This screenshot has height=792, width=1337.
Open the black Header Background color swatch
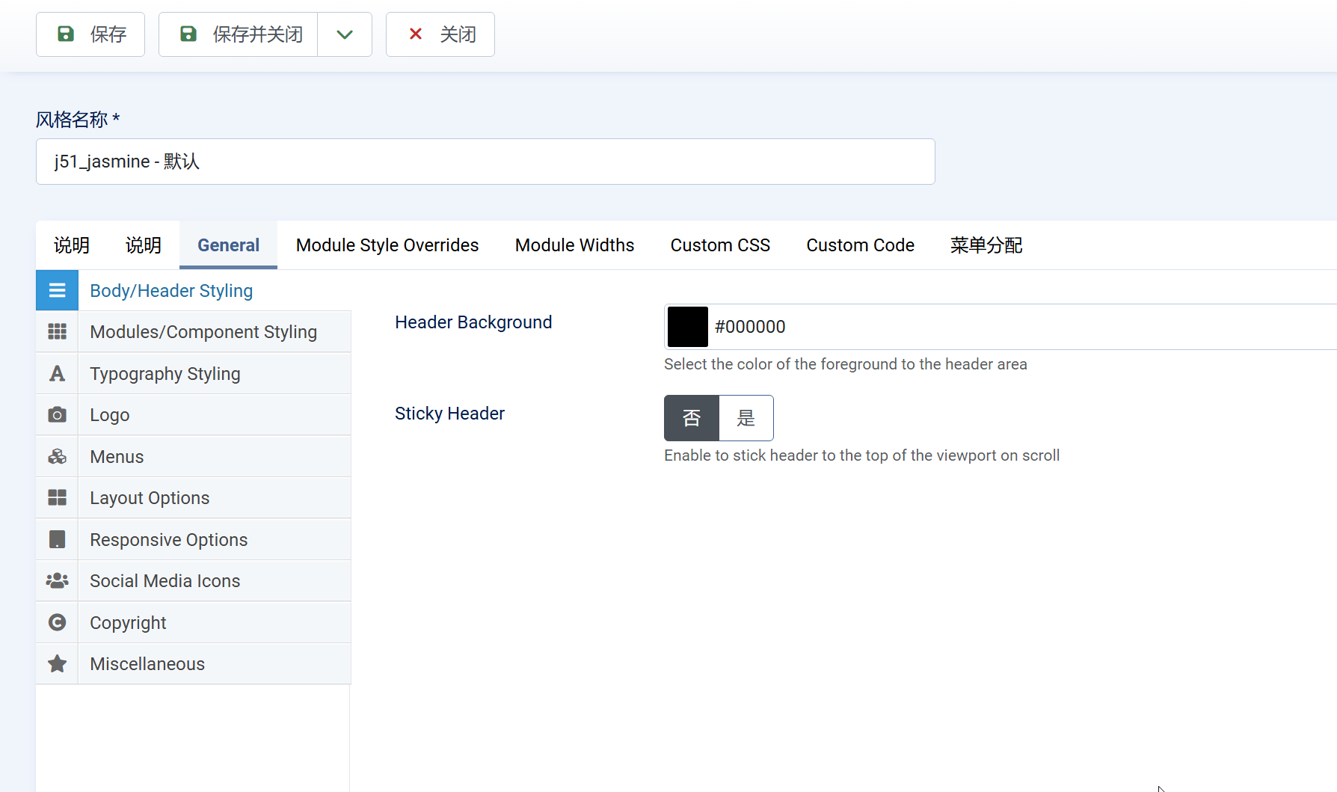click(x=687, y=327)
